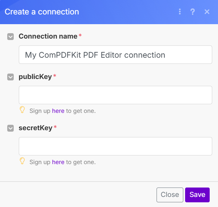Close the Create a connection dialog with X
The height and width of the screenshot is (207, 218).
tap(207, 12)
